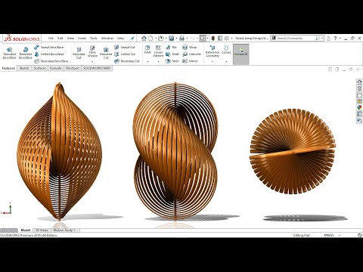Expand the Help question mark dropdown
Screen dimensions: 363x272
(x=340, y=39)
